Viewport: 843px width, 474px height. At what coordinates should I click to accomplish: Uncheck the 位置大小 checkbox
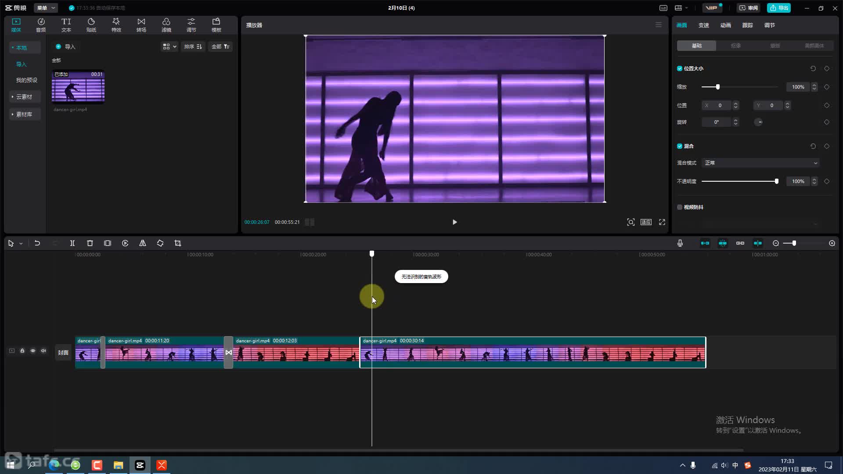pos(680,68)
